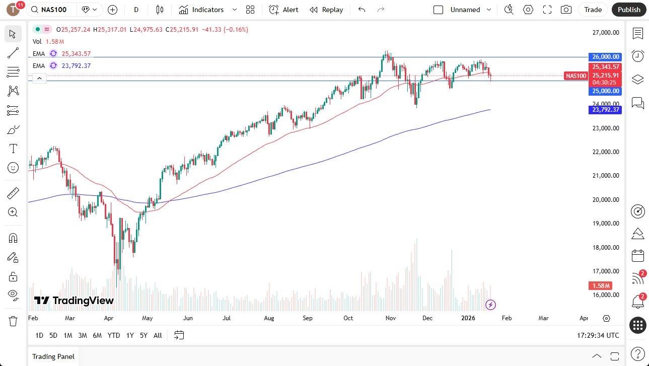Image resolution: width=649 pixels, height=366 pixels.
Task: Lock all drawings with the padlock icon
Action: [x=13, y=276]
